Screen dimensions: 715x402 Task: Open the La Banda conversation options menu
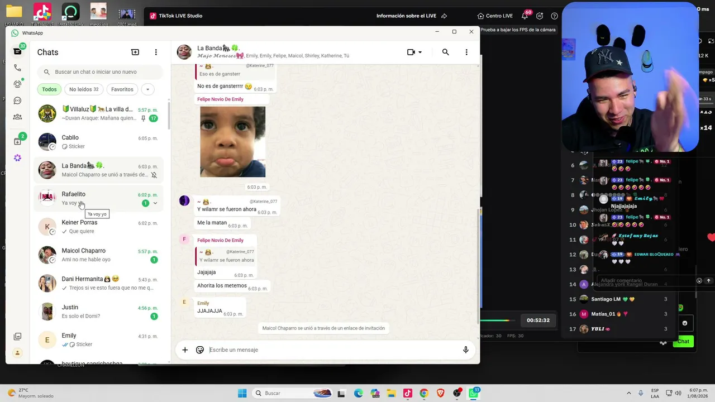tap(466, 52)
